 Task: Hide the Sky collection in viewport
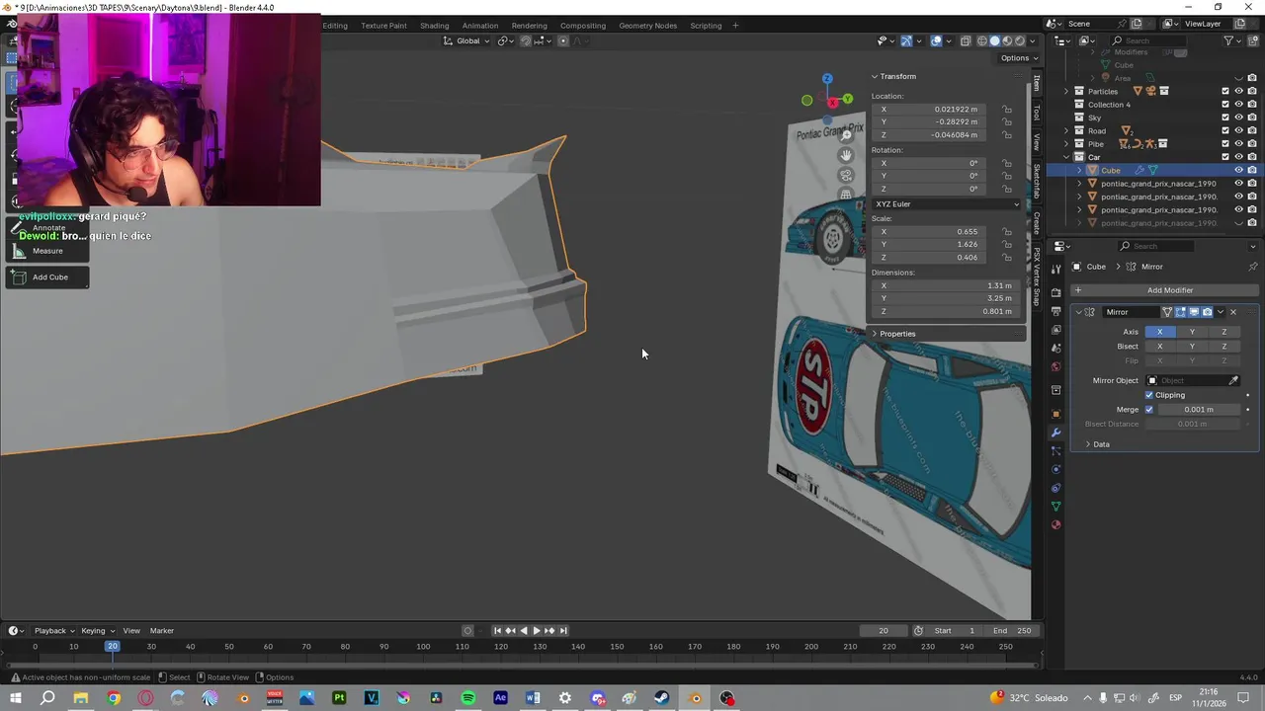point(1239,118)
